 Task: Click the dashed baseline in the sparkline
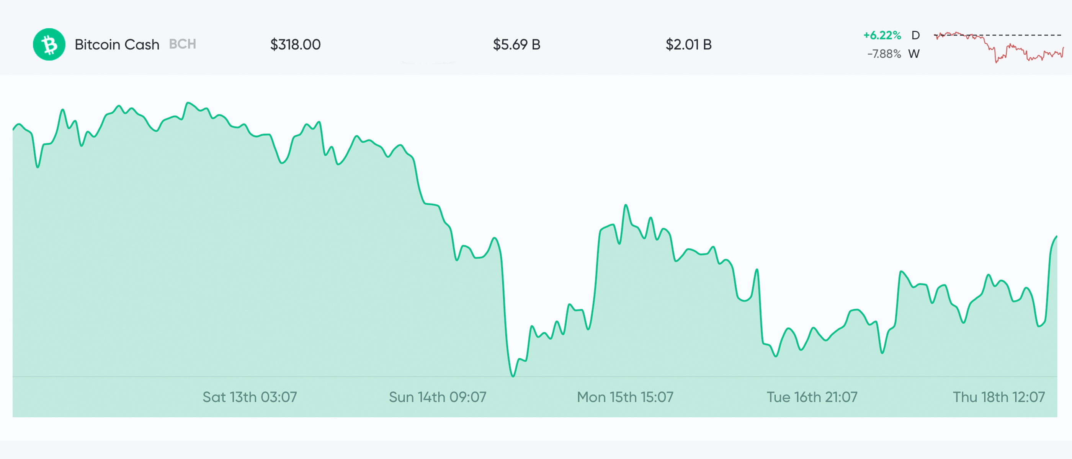coord(1032,35)
